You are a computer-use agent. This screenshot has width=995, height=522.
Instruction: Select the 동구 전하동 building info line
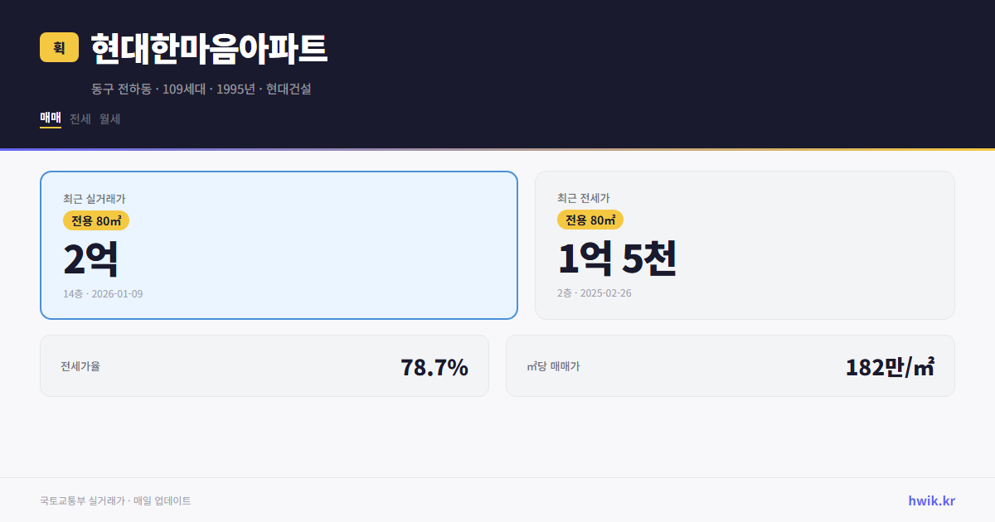201,89
